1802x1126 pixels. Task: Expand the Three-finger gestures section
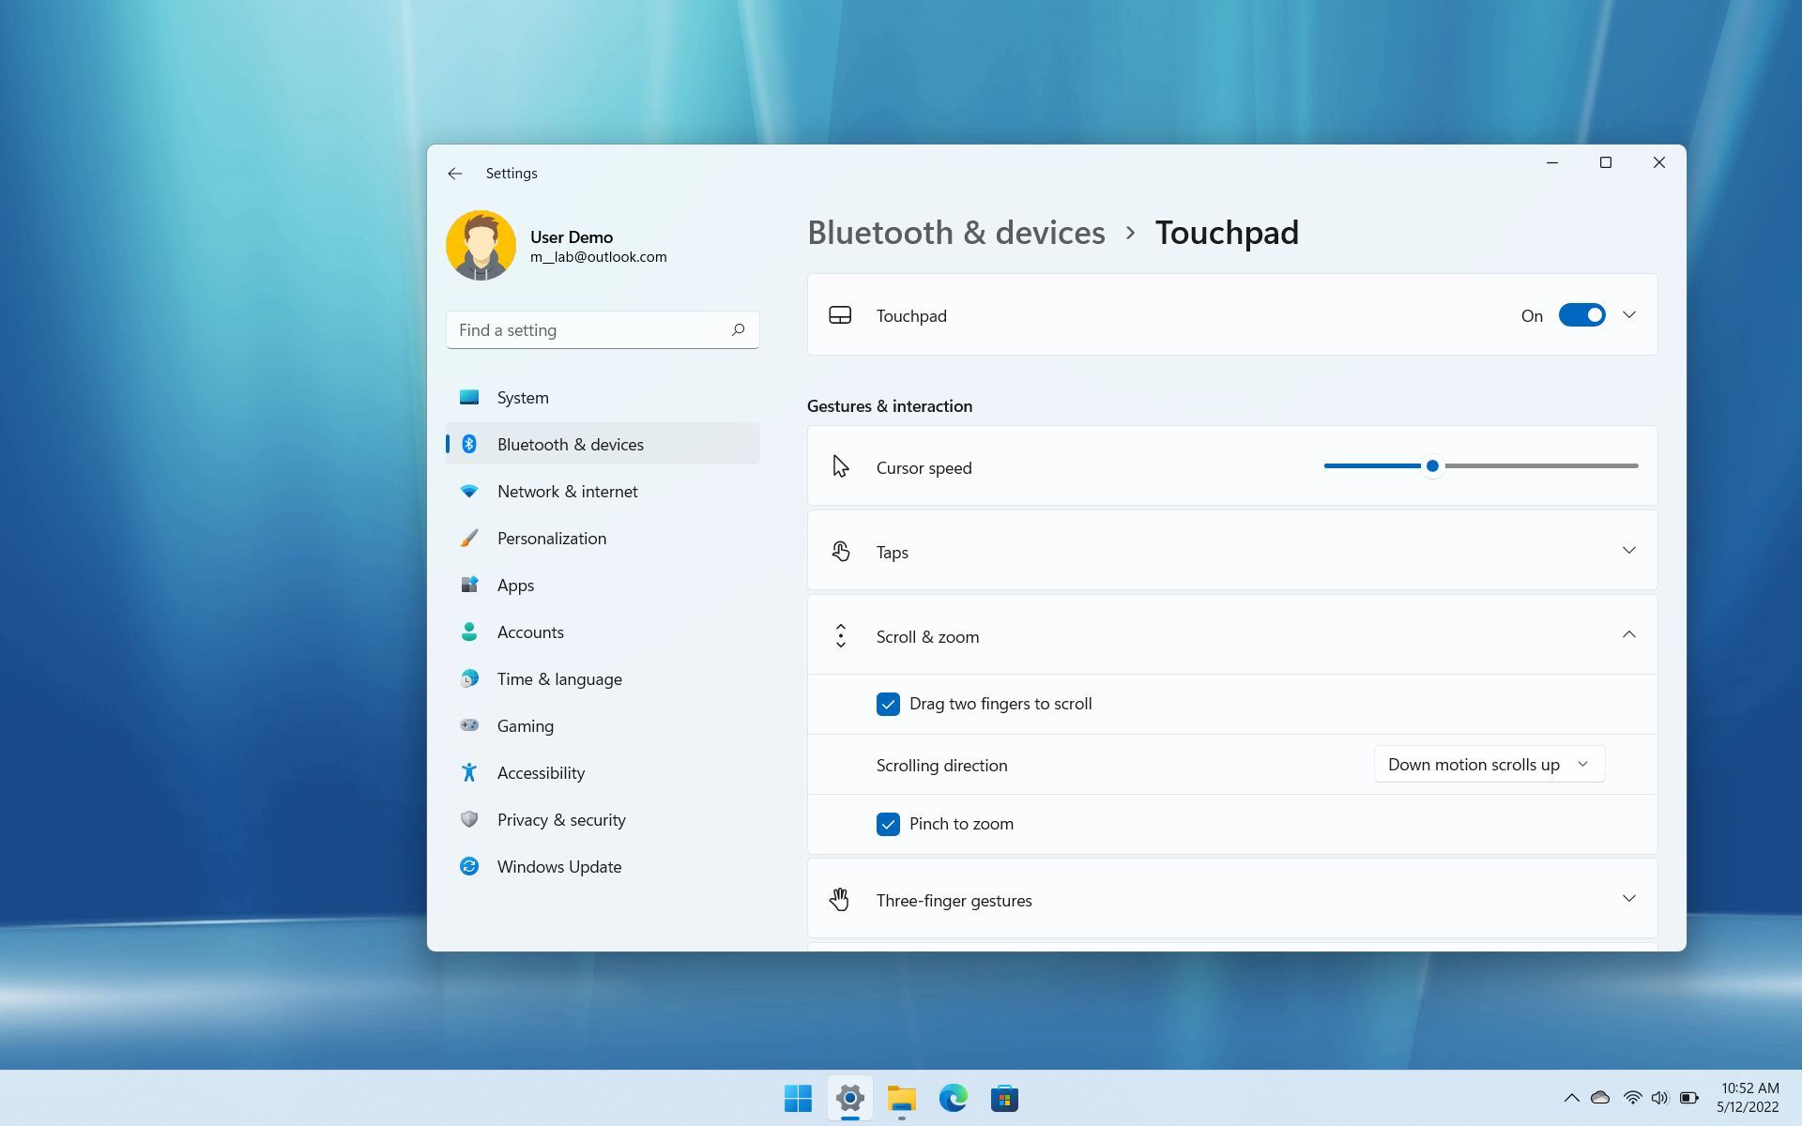[x=1629, y=899]
